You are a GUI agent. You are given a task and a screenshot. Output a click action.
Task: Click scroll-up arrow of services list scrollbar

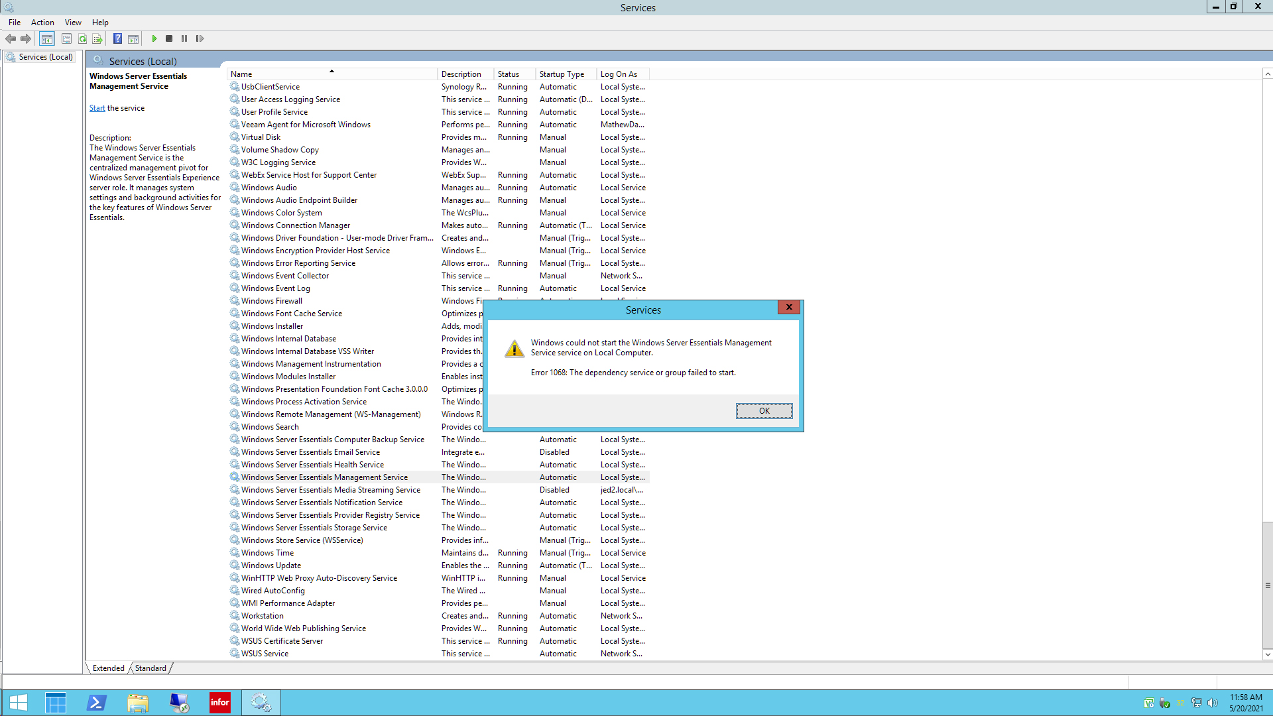1267,74
